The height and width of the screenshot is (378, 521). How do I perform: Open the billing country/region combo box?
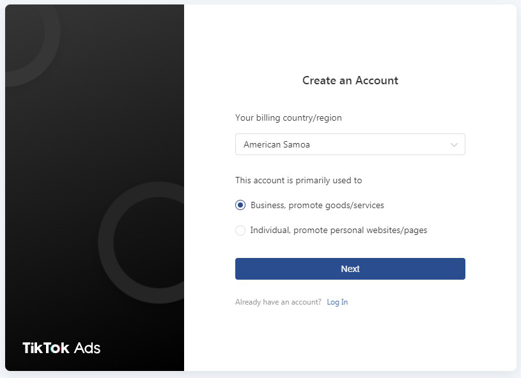(350, 144)
